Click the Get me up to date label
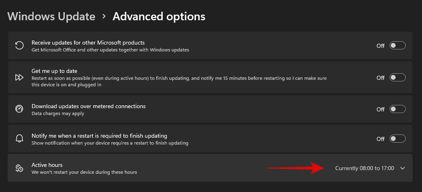 pos(54,71)
